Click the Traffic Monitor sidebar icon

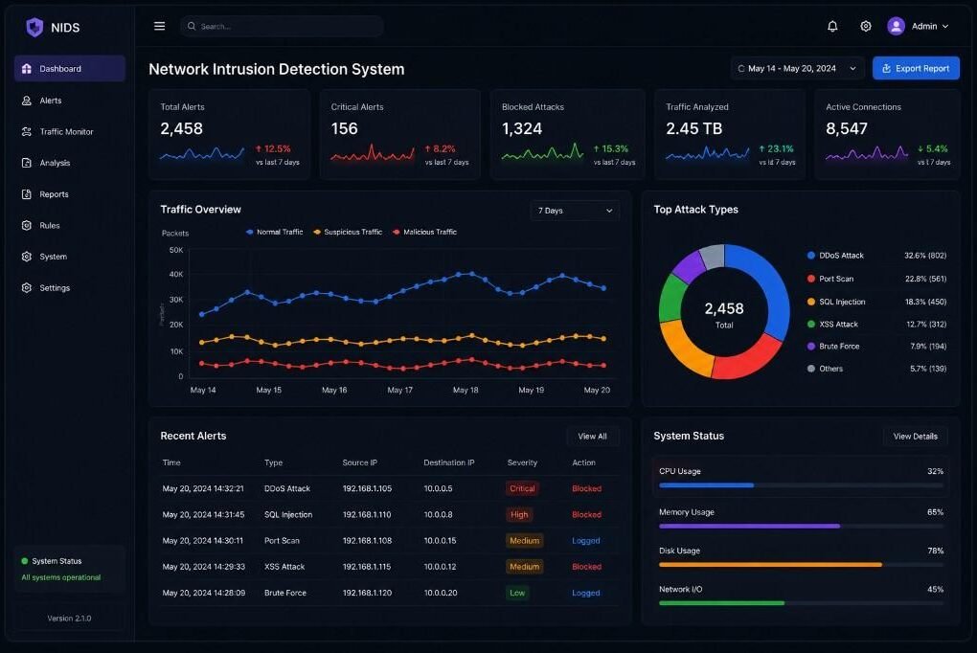[26, 131]
